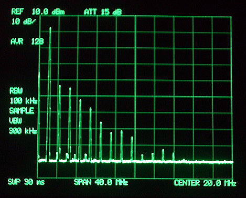Screen dimensions: 246x198
Task: Click the CENTER 20.0 MHz readout
Action: coord(205,183)
